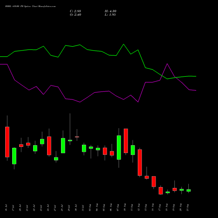The width and height of the screenshot is (218, 218).
Task: Click the 14 Aug date label
Action: click(153, 208)
